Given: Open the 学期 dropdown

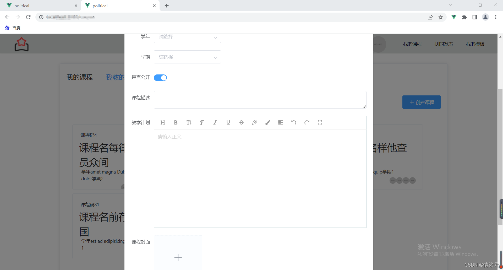Looking at the screenshot, I should (x=187, y=57).
